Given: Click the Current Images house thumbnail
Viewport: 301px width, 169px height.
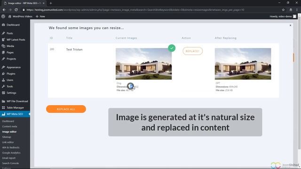Looking at the screenshot, I should (143, 64).
